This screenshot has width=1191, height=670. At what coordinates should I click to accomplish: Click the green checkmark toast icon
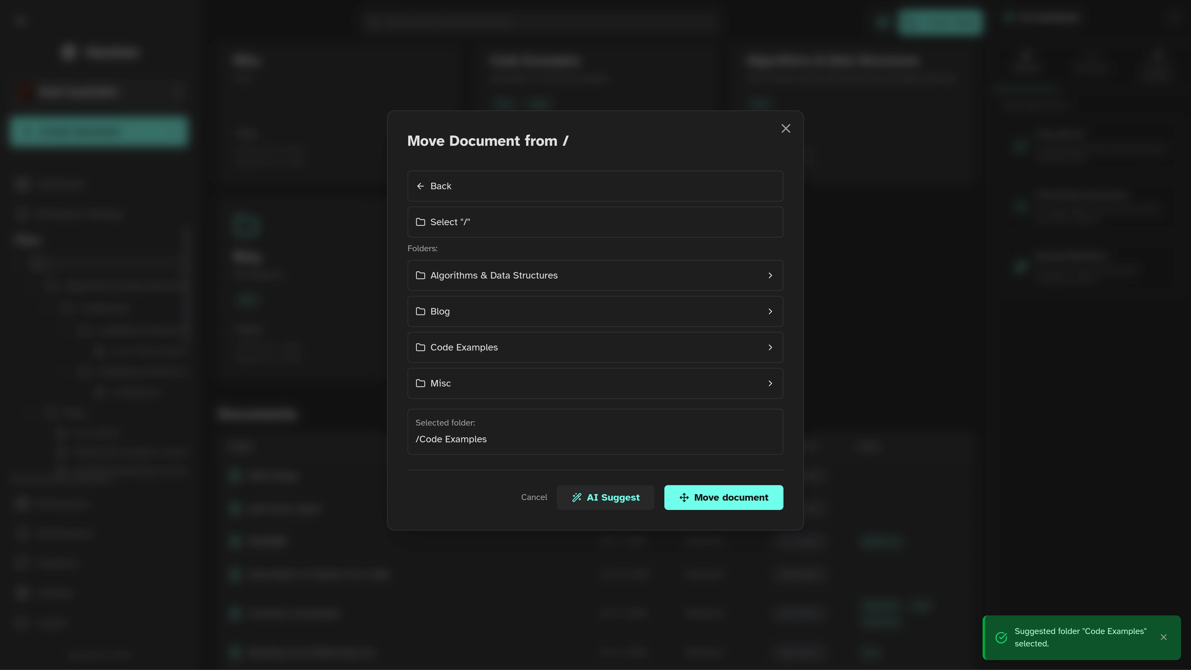click(1001, 638)
